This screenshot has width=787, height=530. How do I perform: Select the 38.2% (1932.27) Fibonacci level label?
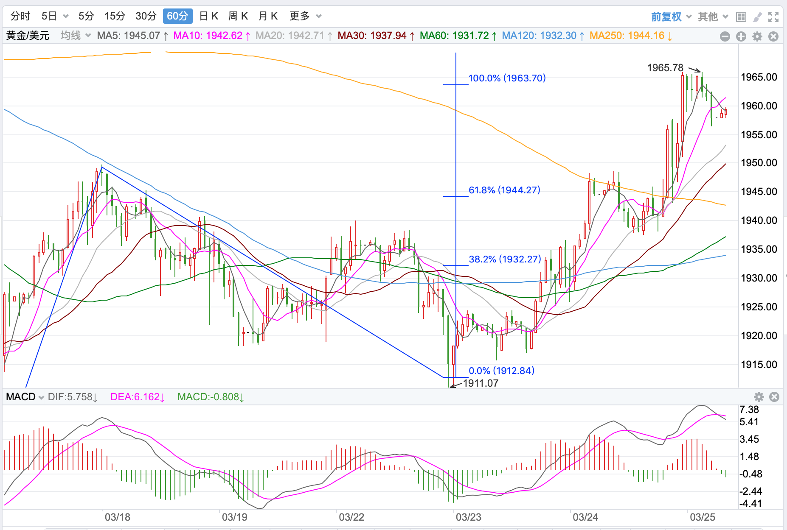point(505,259)
